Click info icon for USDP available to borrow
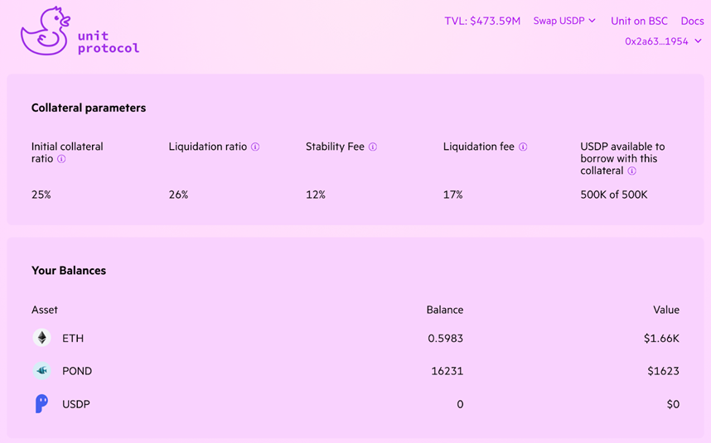 (x=631, y=171)
